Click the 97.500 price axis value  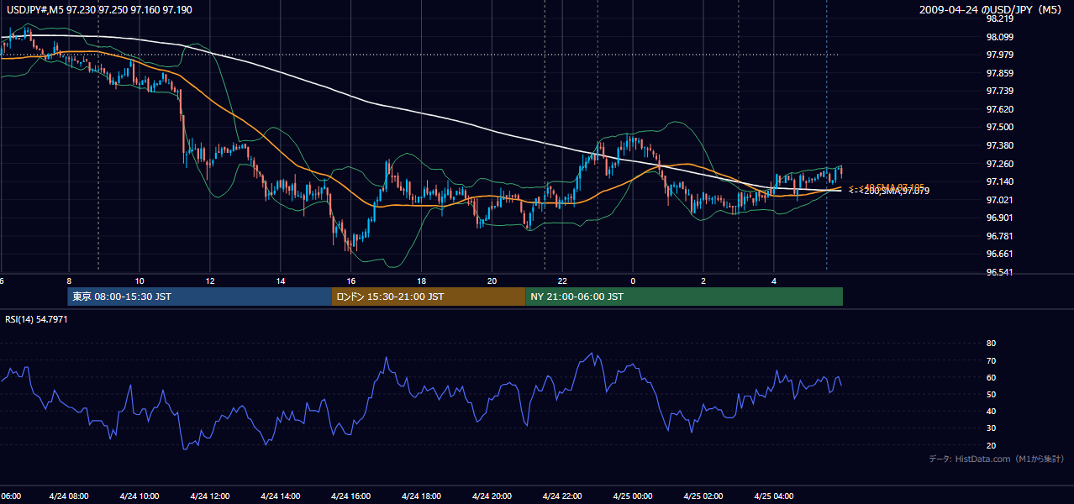pyautogui.click(x=999, y=127)
